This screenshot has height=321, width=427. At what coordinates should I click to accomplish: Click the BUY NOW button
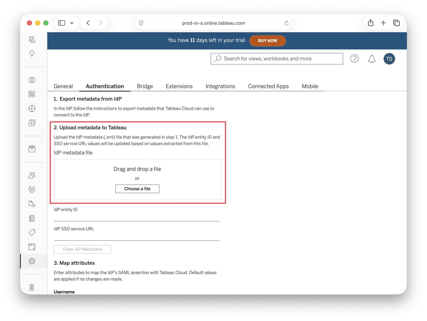(267, 41)
